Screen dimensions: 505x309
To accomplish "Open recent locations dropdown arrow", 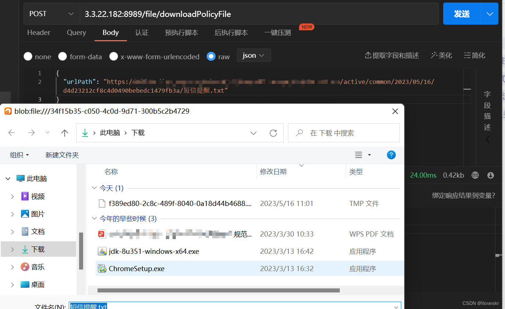I will pyautogui.click(x=47, y=133).
